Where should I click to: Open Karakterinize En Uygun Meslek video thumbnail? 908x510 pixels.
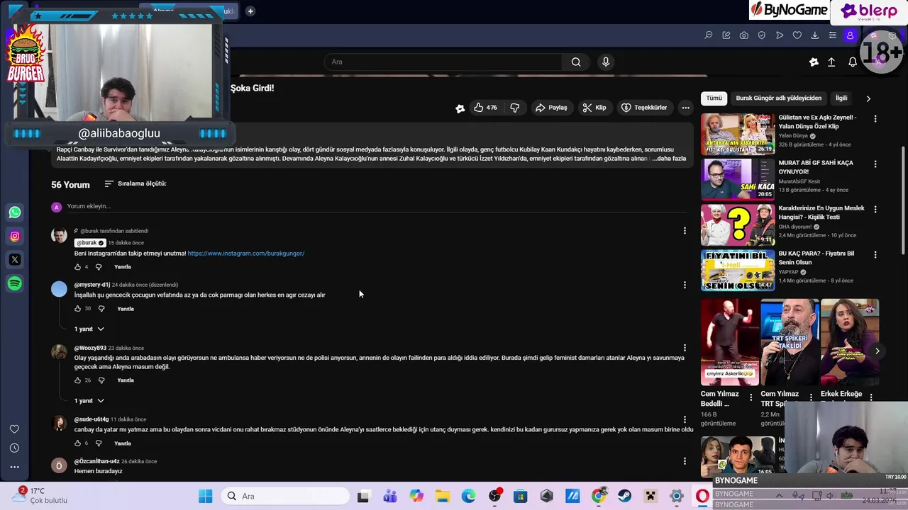point(738,225)
